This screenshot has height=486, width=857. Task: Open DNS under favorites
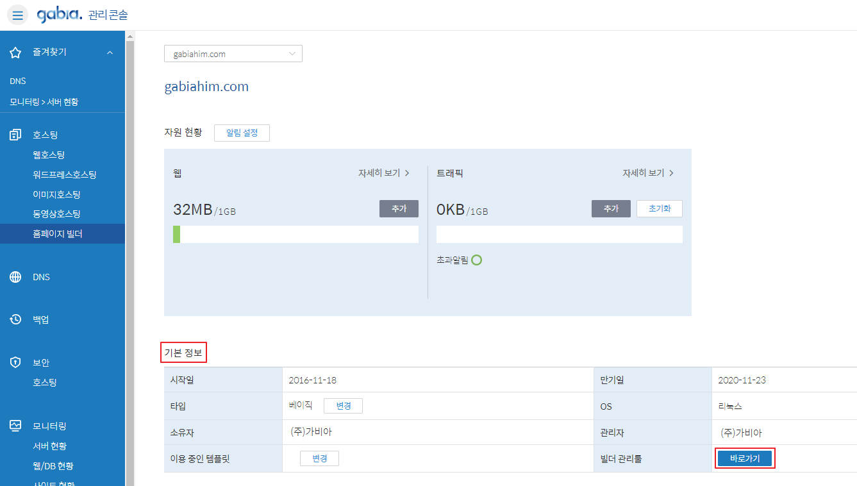pyautogui.click(x=18, y=81)
